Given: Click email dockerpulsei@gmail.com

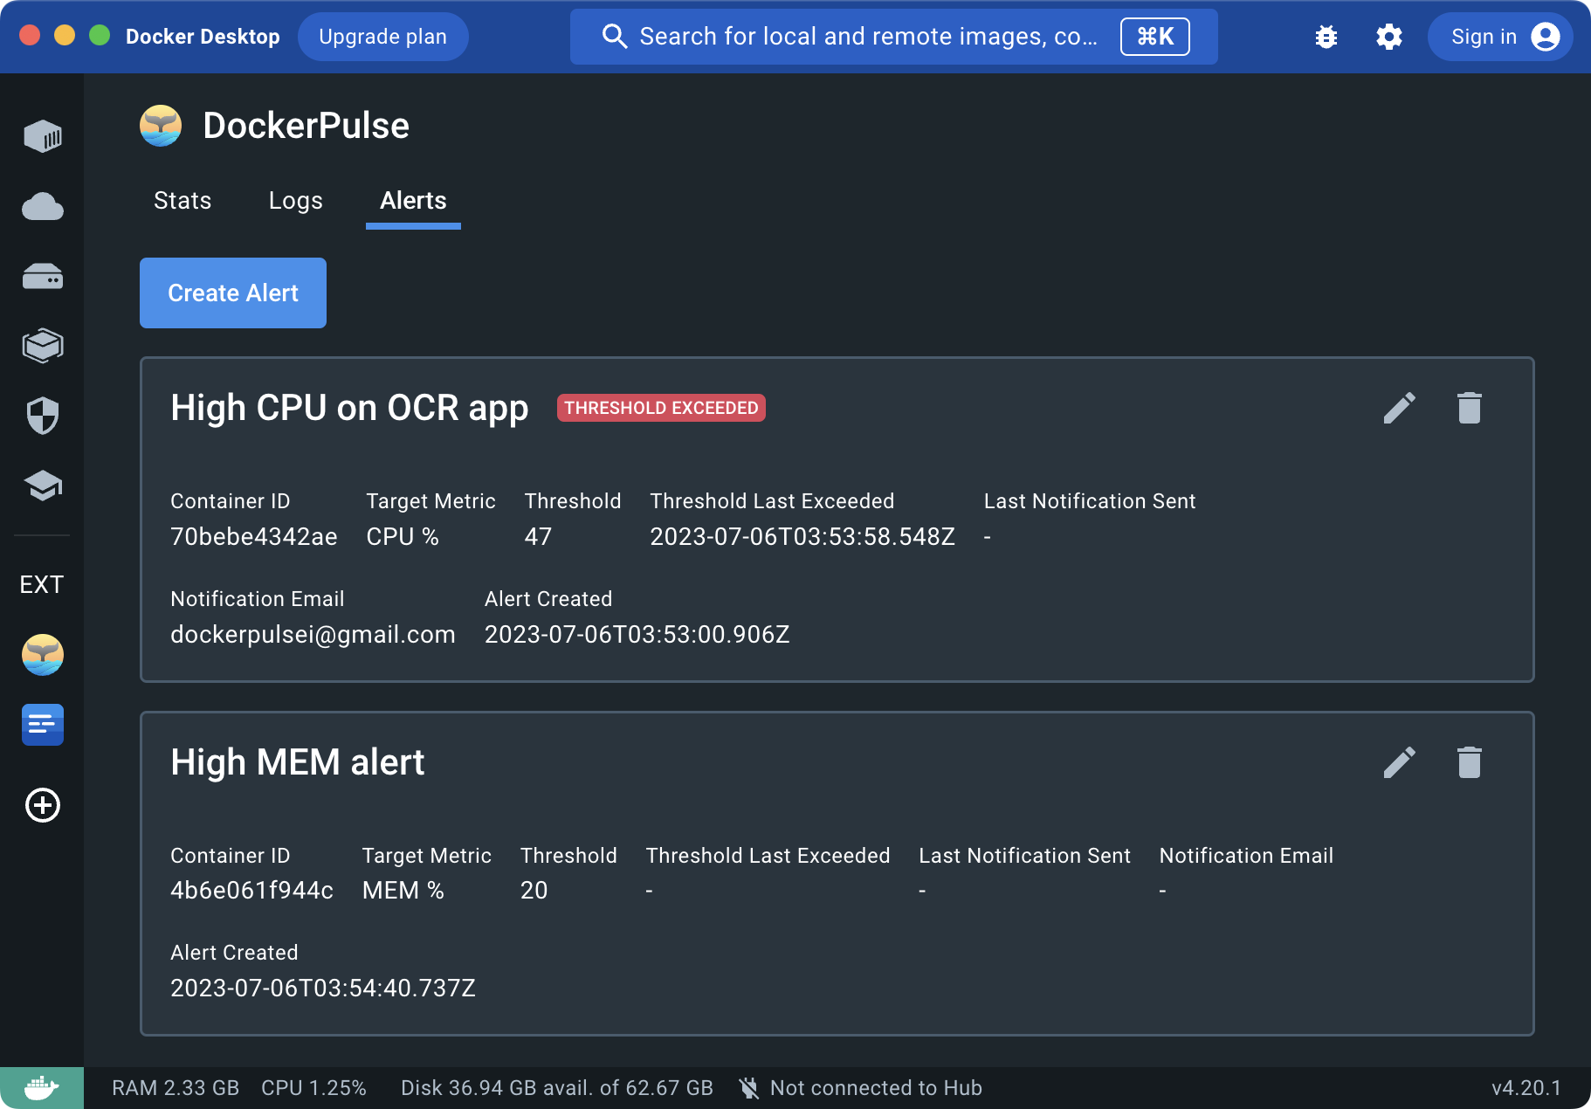Looking at the screenshot, I should (313, 634).
